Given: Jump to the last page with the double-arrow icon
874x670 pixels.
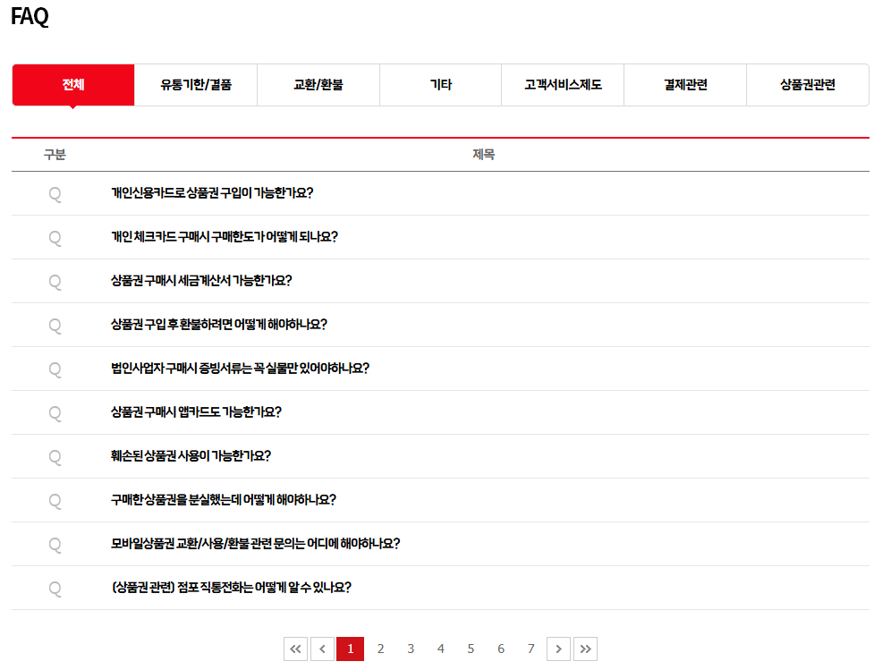Looking at the screenshot, I should tap(586, 649).
